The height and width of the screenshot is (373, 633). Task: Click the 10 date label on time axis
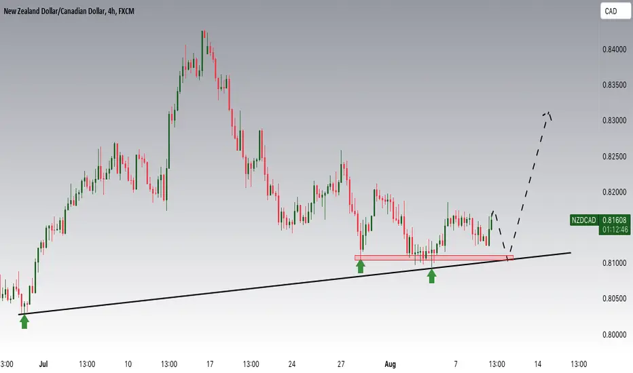128,364
